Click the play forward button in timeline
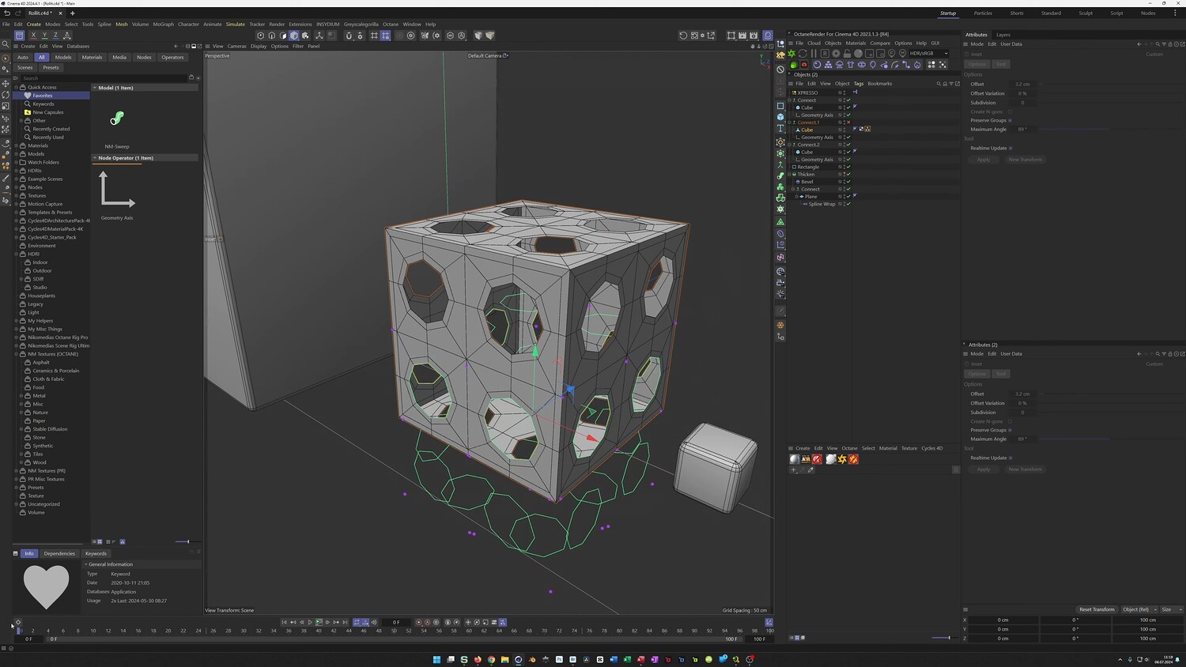 tap(310, 622)
